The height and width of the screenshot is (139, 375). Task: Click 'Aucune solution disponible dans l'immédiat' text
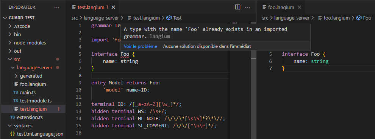click(x=207, y=46)
